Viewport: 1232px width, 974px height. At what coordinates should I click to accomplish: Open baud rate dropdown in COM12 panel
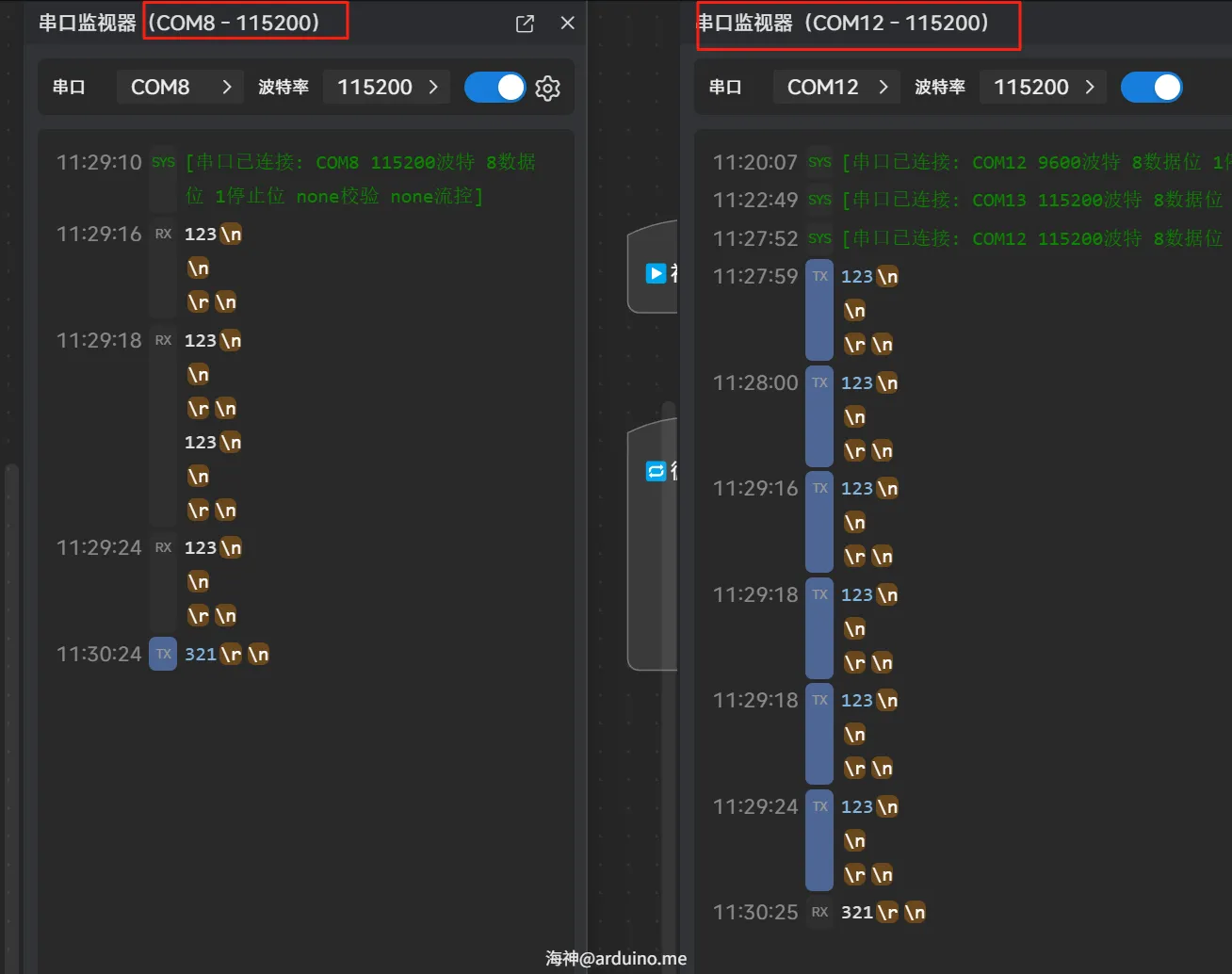1044,88
